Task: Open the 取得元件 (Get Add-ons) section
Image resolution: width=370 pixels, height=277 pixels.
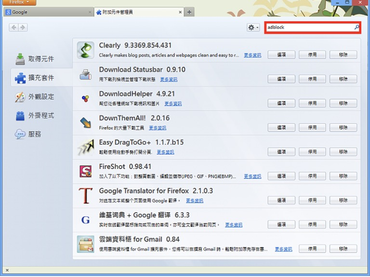Action: coord(35,59)
